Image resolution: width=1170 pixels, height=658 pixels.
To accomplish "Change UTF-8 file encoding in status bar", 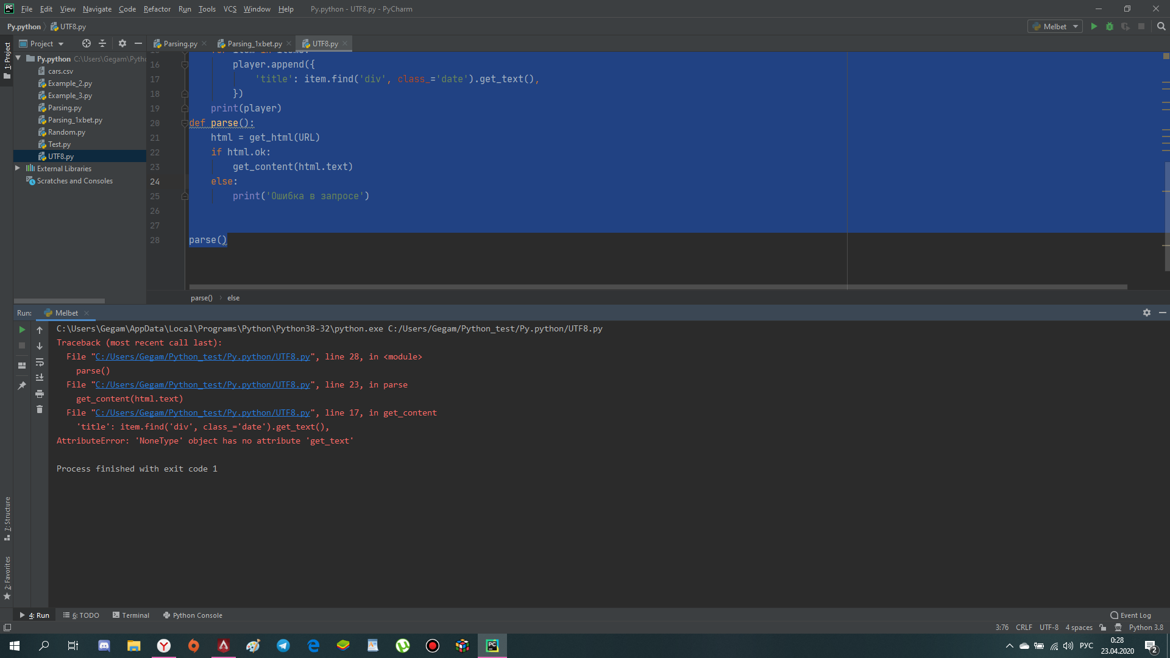I will pyautogui.click(x=1049, y=628).
